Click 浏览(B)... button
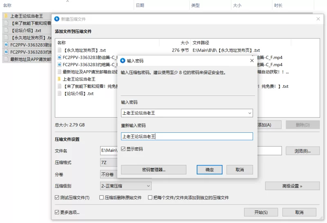 coord(302,151)
